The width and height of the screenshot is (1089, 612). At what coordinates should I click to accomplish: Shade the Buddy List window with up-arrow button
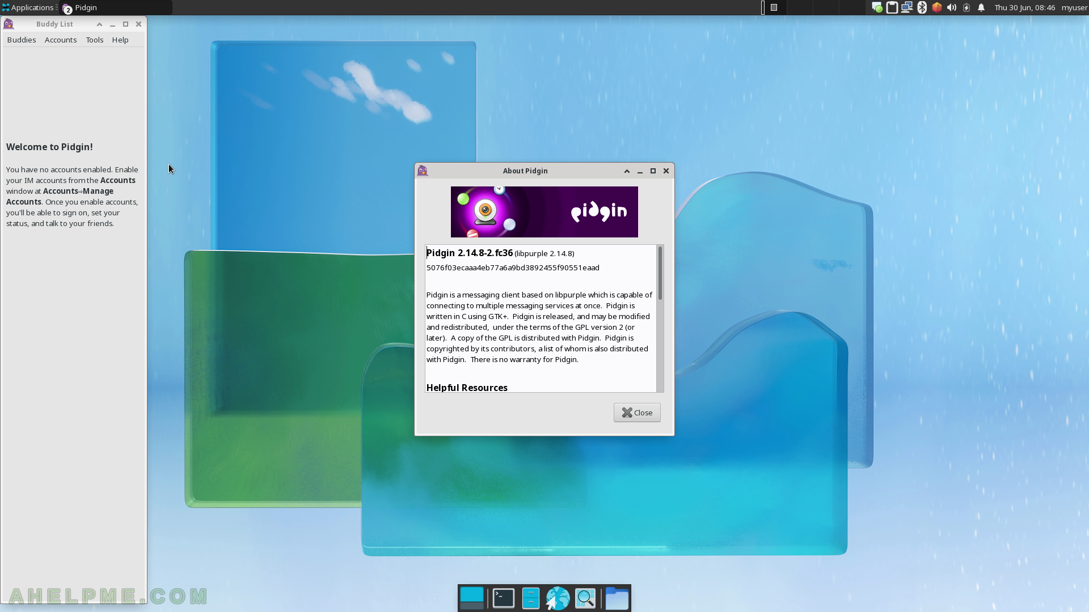[99, 24]
